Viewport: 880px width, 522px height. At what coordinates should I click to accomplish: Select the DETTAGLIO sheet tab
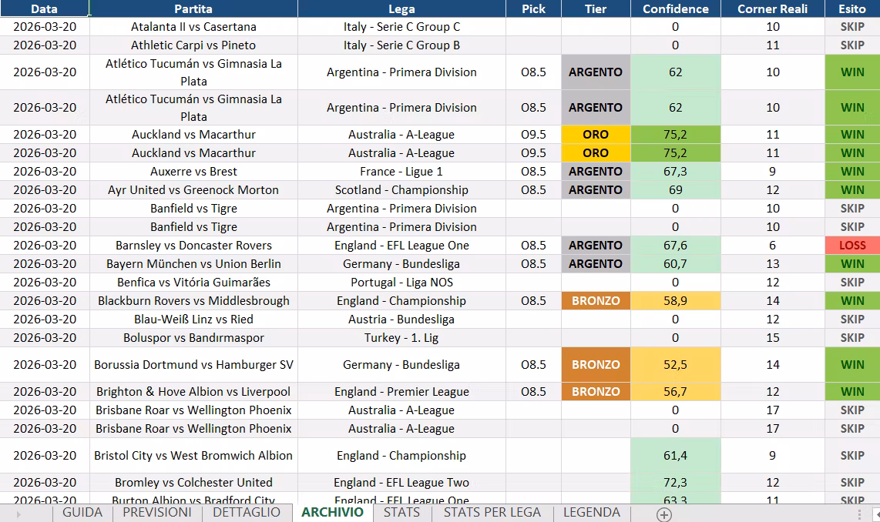coord(247,513)
